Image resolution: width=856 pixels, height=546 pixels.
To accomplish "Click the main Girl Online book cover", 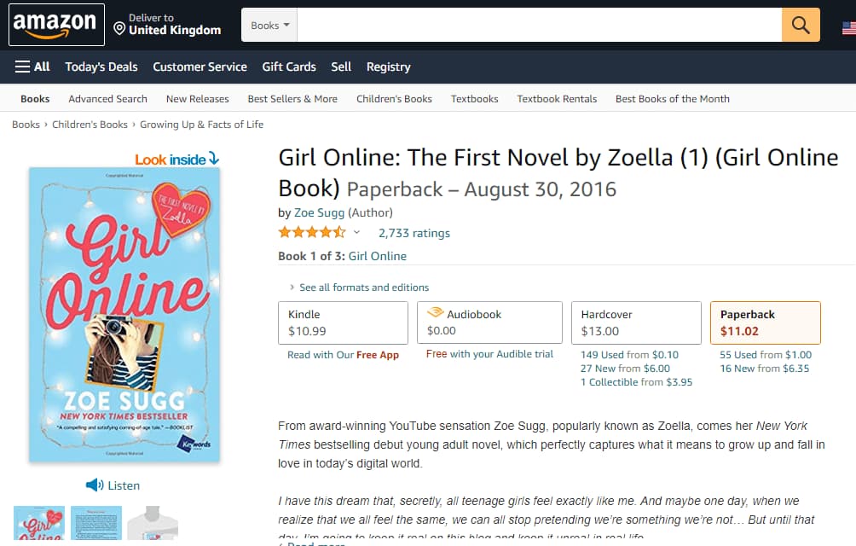I will (124, 314).
